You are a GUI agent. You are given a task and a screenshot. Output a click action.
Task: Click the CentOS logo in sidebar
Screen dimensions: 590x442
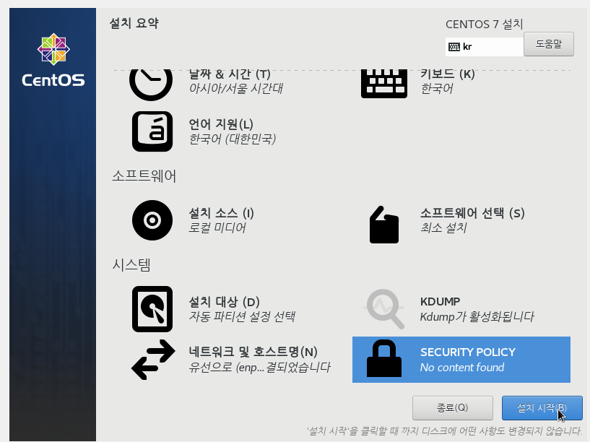tap(53, 60)
